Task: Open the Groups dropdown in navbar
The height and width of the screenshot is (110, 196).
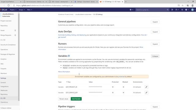Action: [22, 10]
